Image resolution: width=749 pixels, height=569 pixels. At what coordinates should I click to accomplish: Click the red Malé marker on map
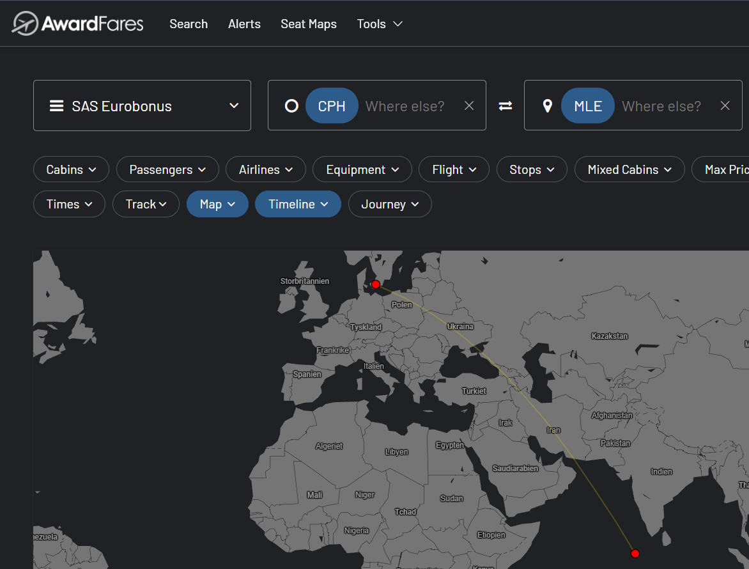(x=635, y=554)
